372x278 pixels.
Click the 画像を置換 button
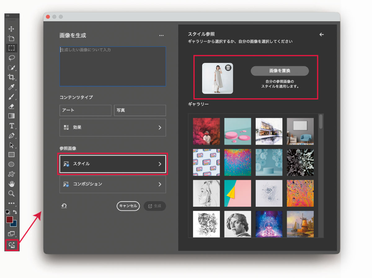[x=280, y=71]
